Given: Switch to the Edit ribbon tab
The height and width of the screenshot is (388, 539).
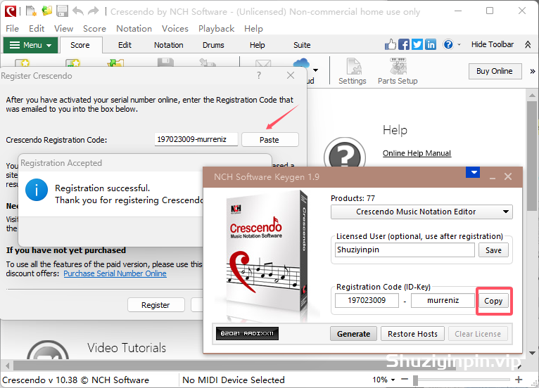Looking at the screenshot, I should tap(125, 45).
